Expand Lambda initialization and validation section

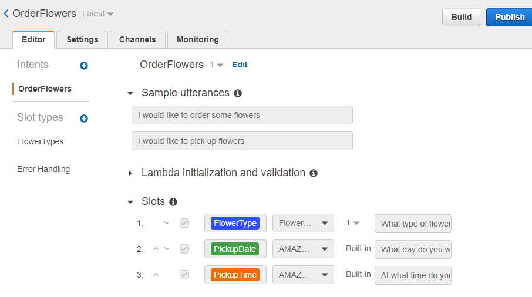pyautogui.click(x=130, y=173)
